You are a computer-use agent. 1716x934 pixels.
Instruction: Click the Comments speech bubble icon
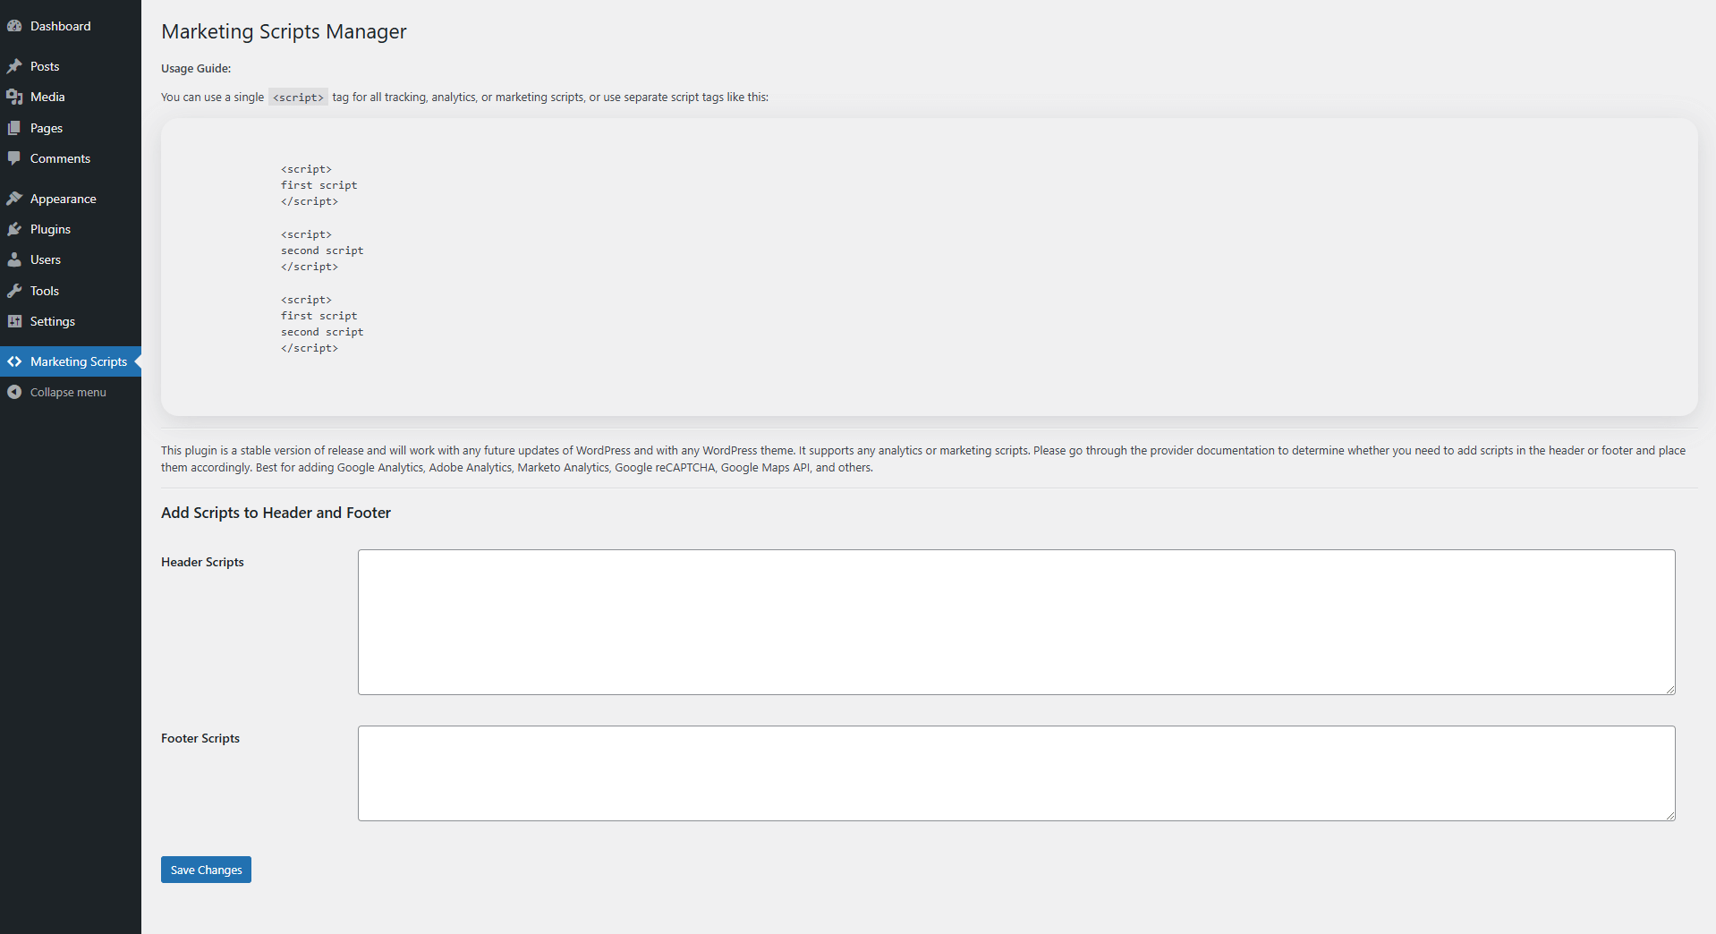click(14, 158)
